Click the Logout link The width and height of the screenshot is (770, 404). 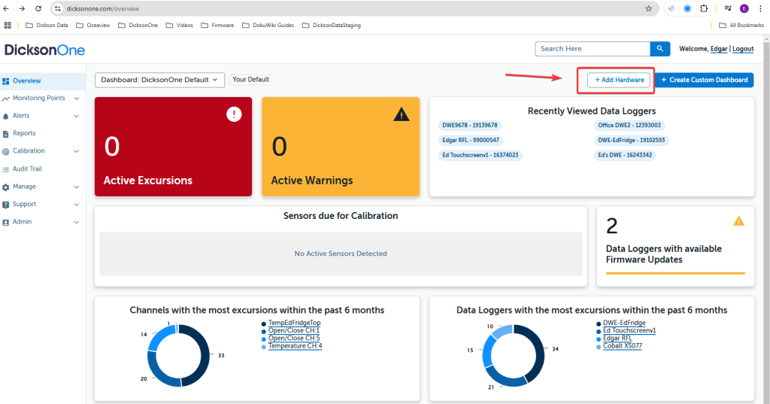[743, 49]
